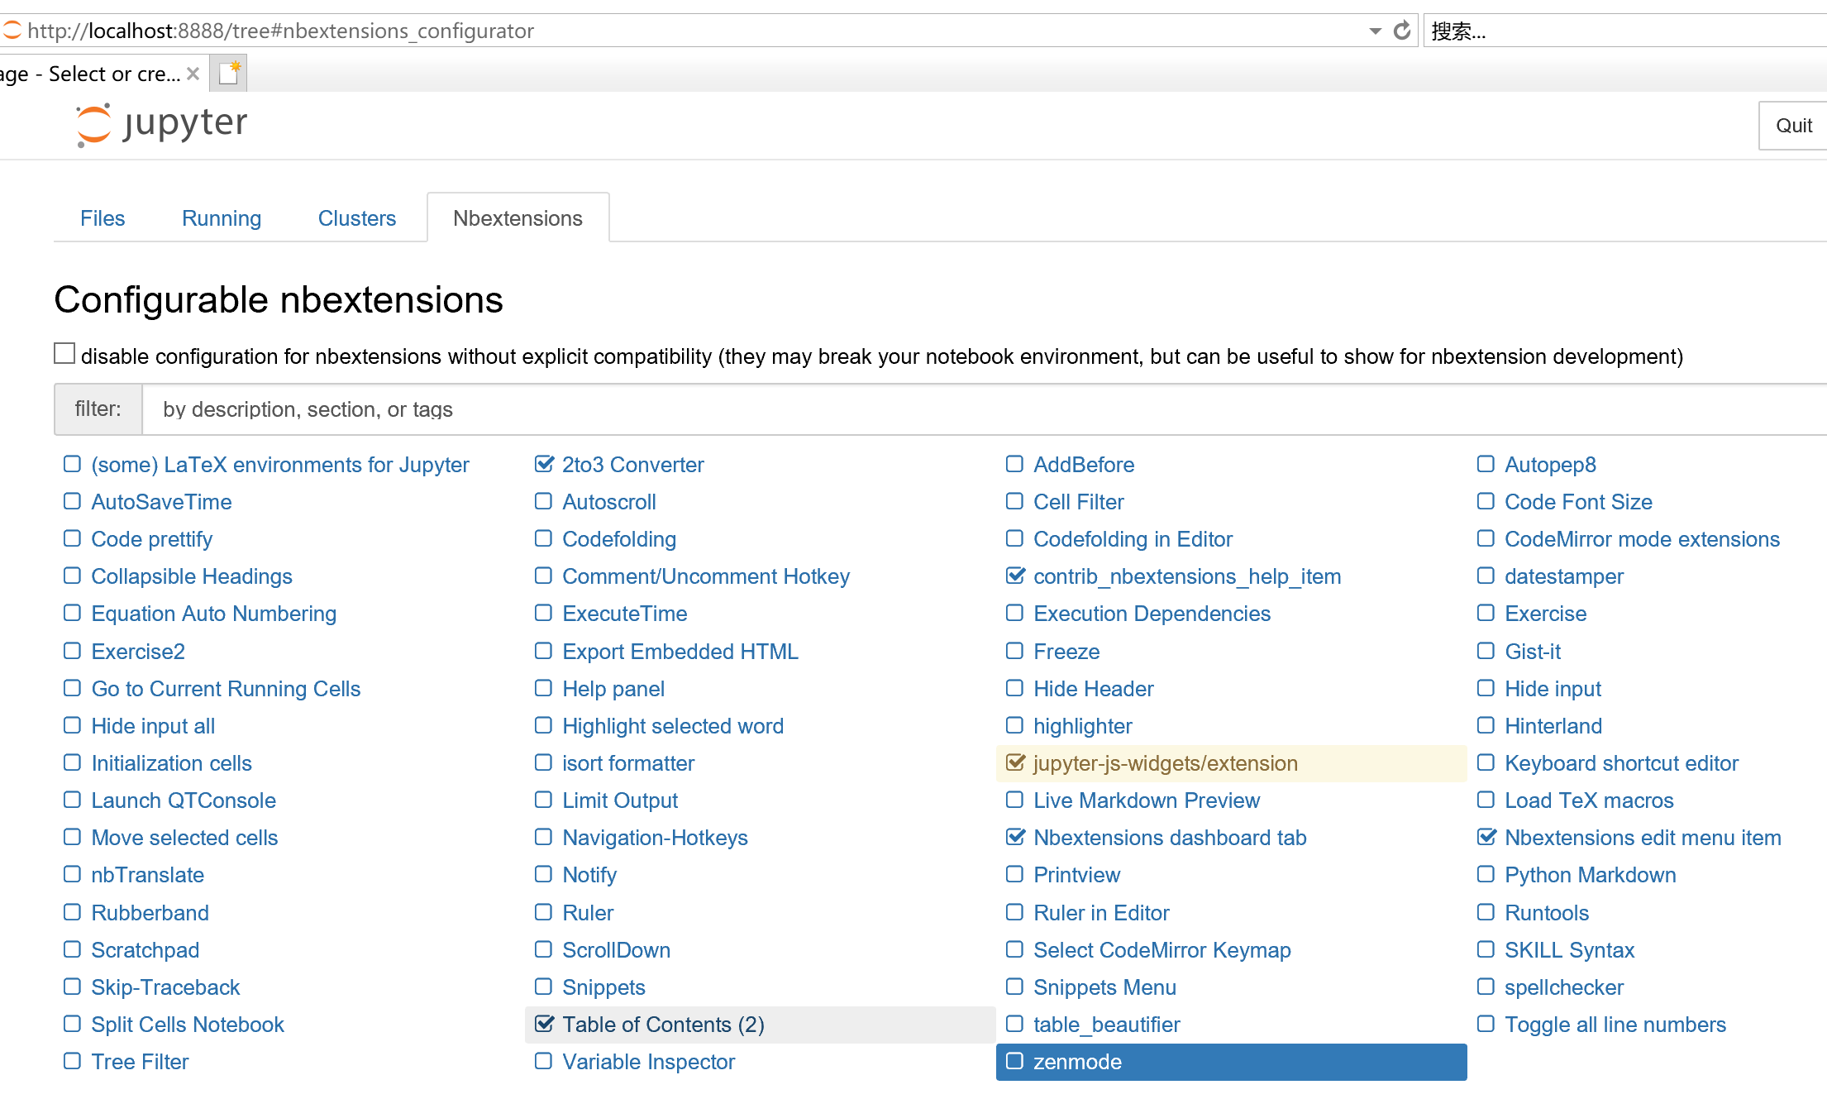
Task: Uncheck Nbextensions dashboard tab checkbox
Action: pyautogui.click(x=1015, y=837)
